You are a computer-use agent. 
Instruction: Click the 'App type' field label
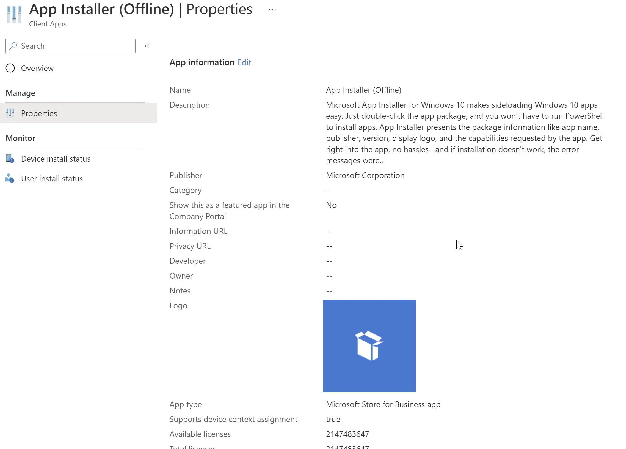186,404
